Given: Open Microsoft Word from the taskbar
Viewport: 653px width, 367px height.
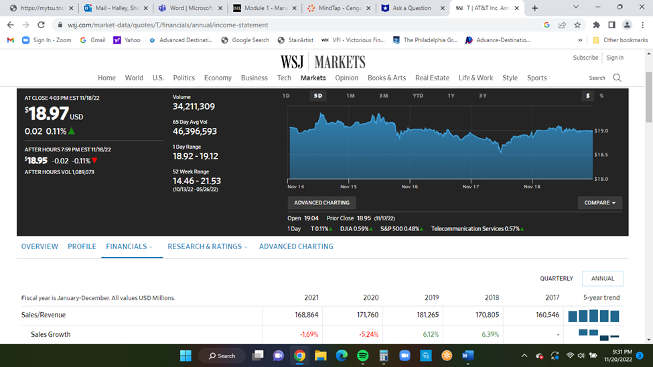Looking at the screenshot, I should point(467,356).
